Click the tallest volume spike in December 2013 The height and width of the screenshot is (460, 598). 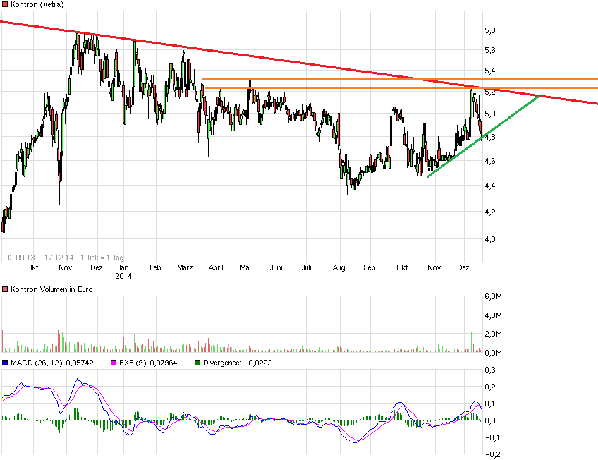point(99,330)
